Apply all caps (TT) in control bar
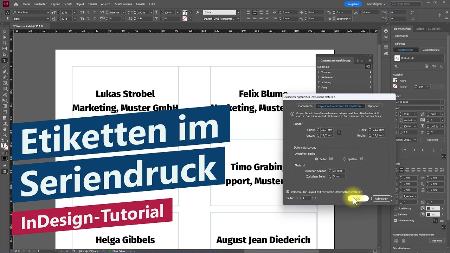The image size is (450, 253). point(82,12)
